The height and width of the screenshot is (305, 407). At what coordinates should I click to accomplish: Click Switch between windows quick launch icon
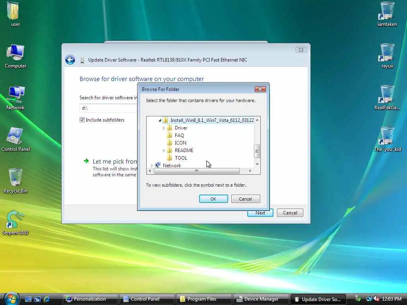[x=37, y=299]
